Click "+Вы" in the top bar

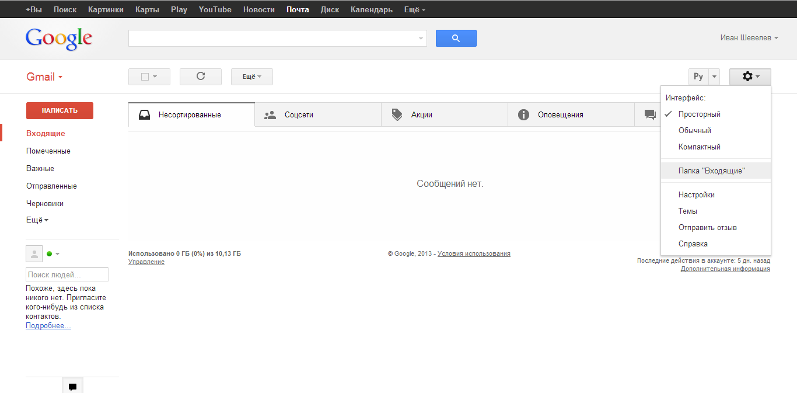pyautogui.click(x=34, y=10)
